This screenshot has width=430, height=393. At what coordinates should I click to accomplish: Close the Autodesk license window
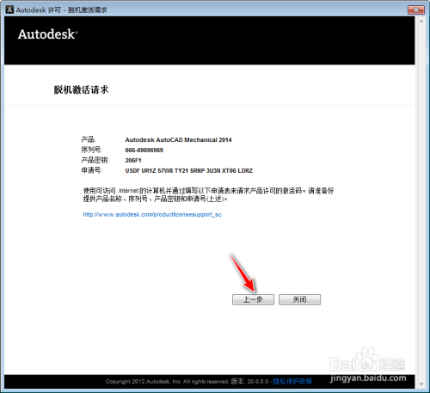[x=416, y=10]
